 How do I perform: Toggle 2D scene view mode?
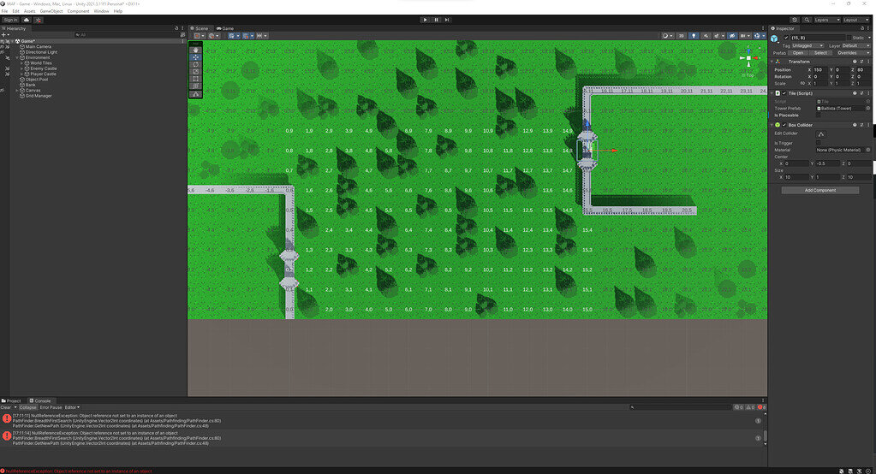[x=681, y=36]
